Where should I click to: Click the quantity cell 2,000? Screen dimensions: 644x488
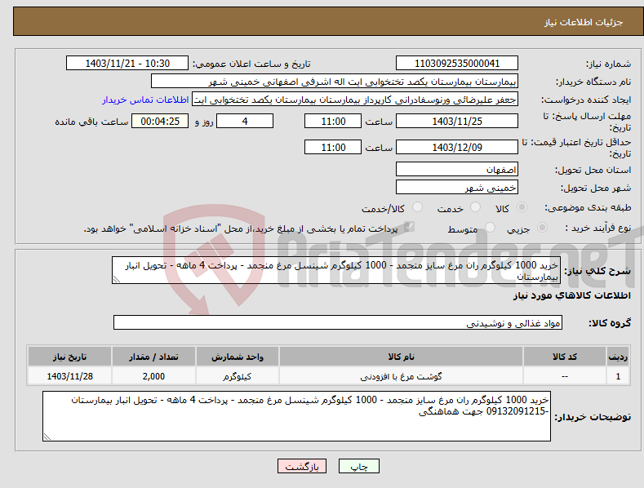[x=153, y=376]
